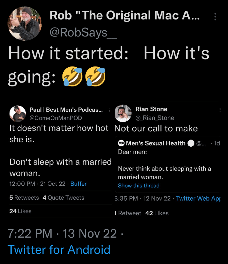Click the first laughing emoji

coord(72,77)
